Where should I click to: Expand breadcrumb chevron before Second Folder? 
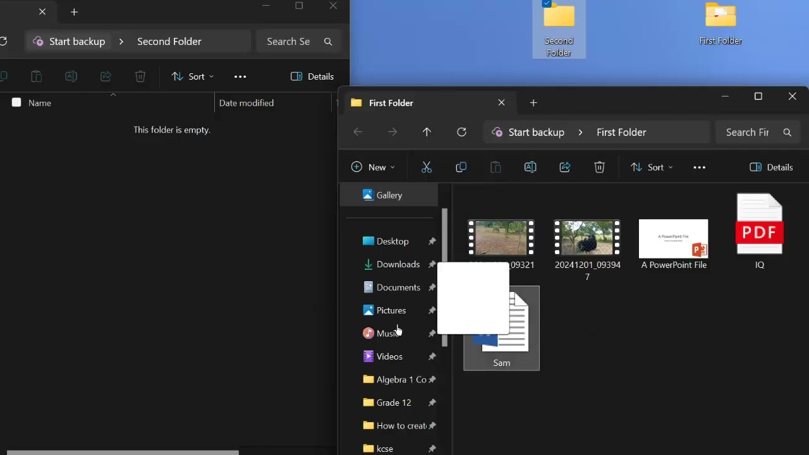121,42
